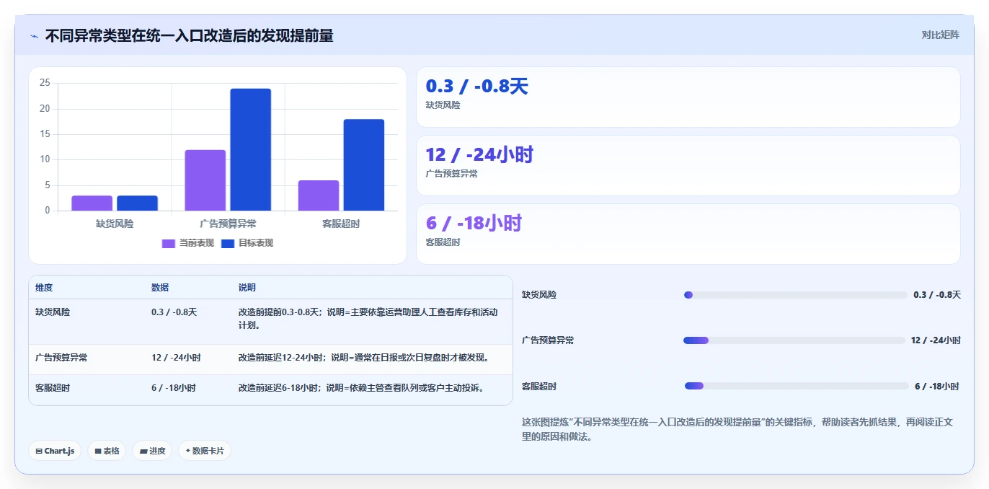Click the 6 / -18小时 data card
989x489 pixels.
pyautogui.click(x=688, y=234)
